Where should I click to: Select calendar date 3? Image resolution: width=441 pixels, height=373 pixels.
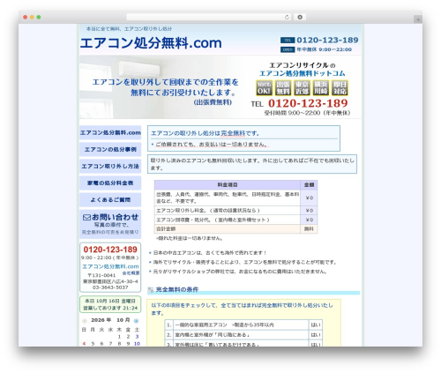[137, 337]
